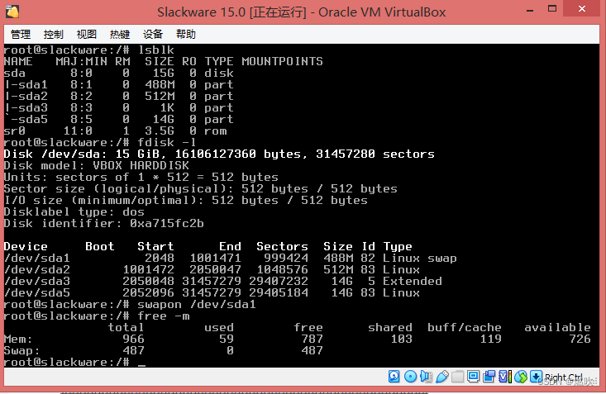
Task: Click the /dev/sda1 row in the fdisk table
Action: (231, 258)
